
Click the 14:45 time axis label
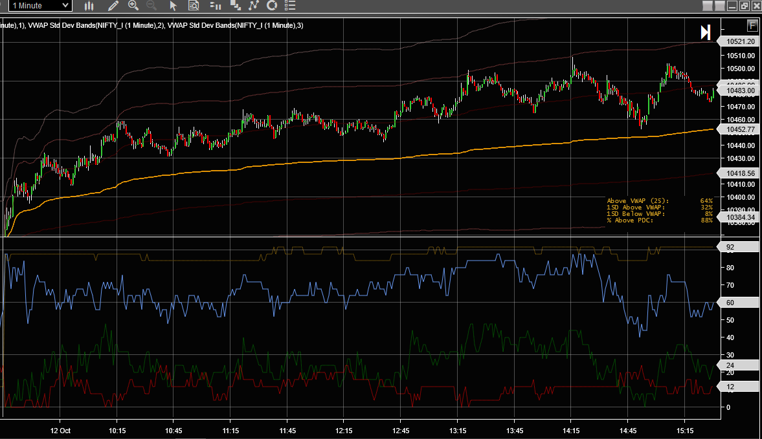pos(628,431)
